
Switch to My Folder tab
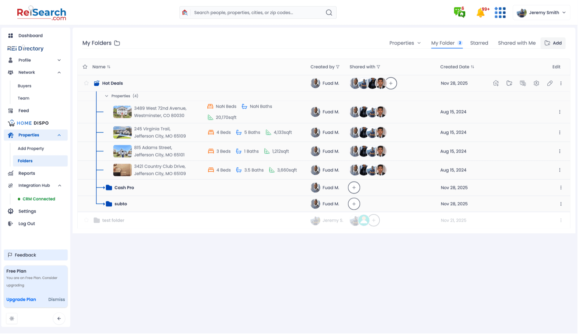coord(447,43)
